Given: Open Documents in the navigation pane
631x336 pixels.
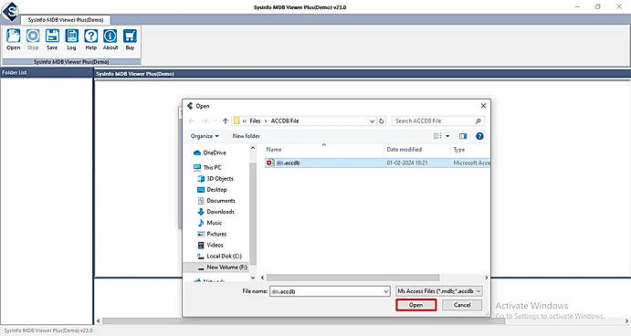Looking at the screenshot, I should coord(216,200).
